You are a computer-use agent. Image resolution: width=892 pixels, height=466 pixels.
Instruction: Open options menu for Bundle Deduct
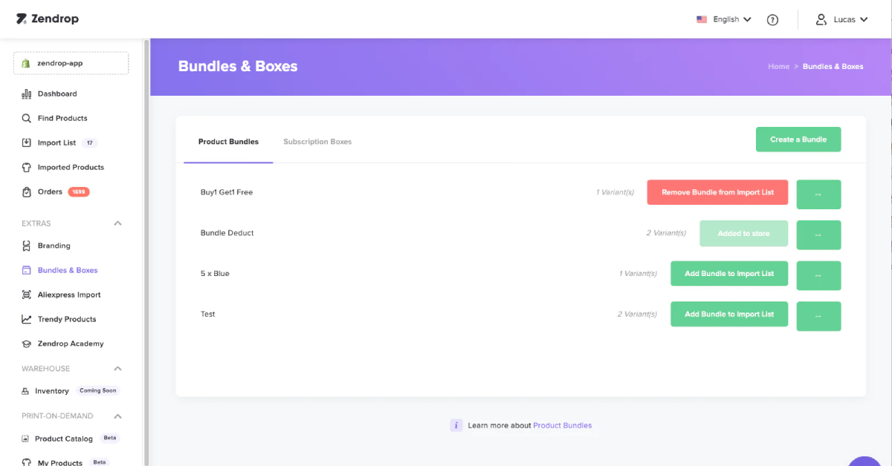(x=818, y=235)
